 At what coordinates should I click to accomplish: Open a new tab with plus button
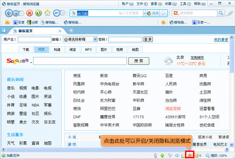point(71,31)
